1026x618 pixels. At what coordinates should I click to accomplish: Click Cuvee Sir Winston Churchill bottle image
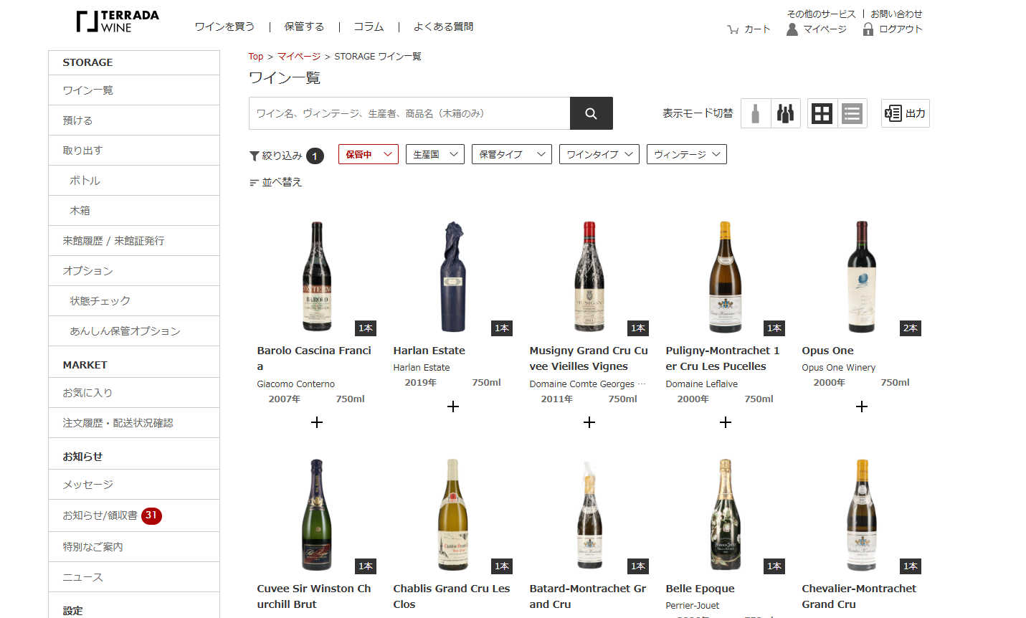[x=317, y=515]
